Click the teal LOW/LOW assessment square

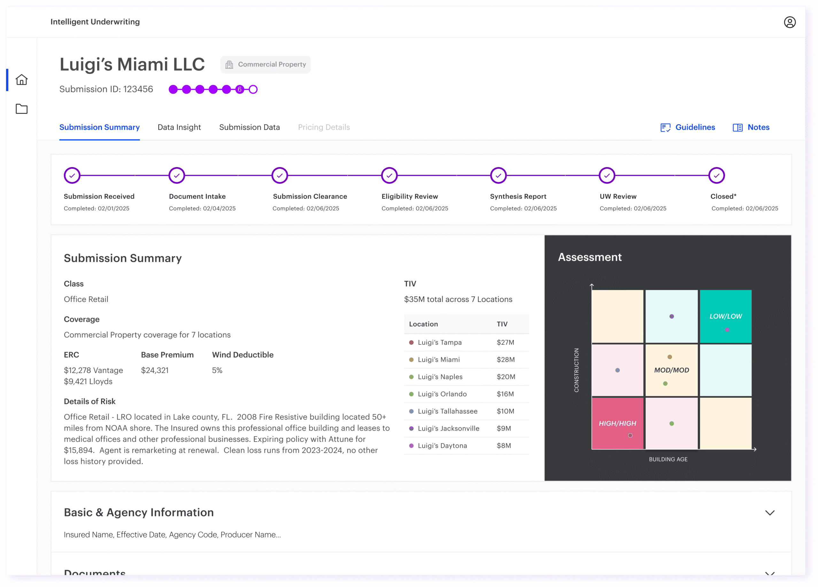[725, 316]
